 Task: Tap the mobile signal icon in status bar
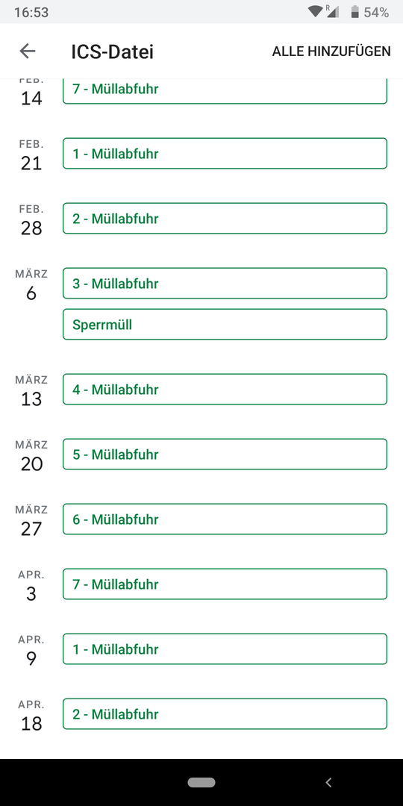point(333,12)
